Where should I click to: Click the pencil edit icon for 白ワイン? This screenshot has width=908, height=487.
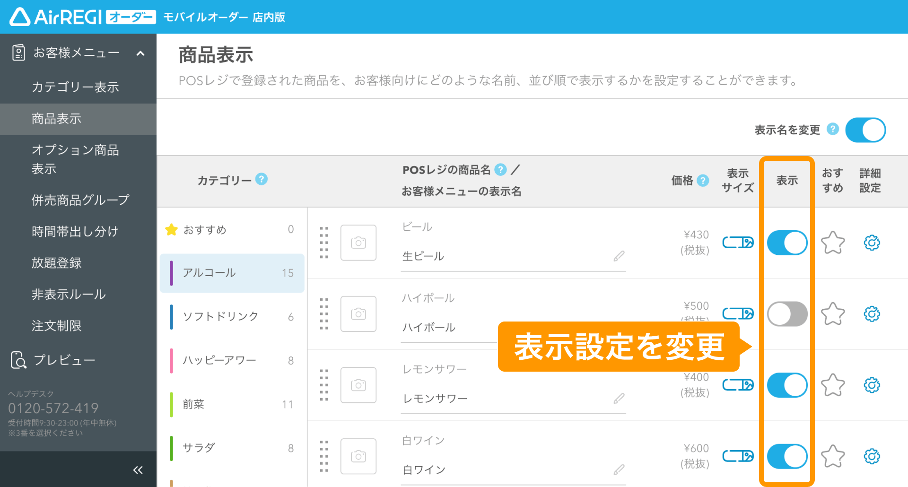coord(619,470)
